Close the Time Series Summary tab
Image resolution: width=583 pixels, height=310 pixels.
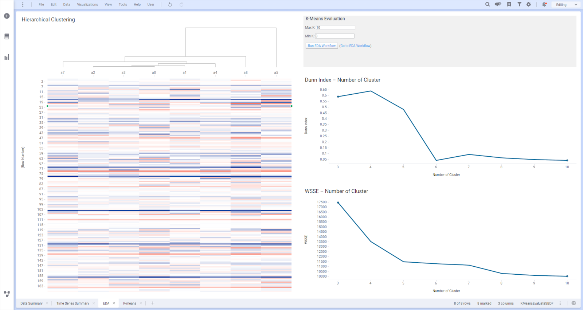point(94,303)
